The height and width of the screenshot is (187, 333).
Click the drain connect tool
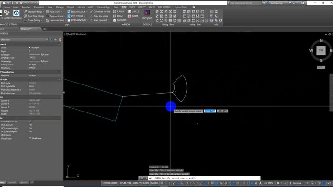[98, 20]
